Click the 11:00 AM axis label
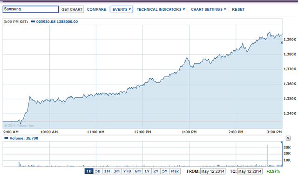Screen dimensions: 298x175 96,132
